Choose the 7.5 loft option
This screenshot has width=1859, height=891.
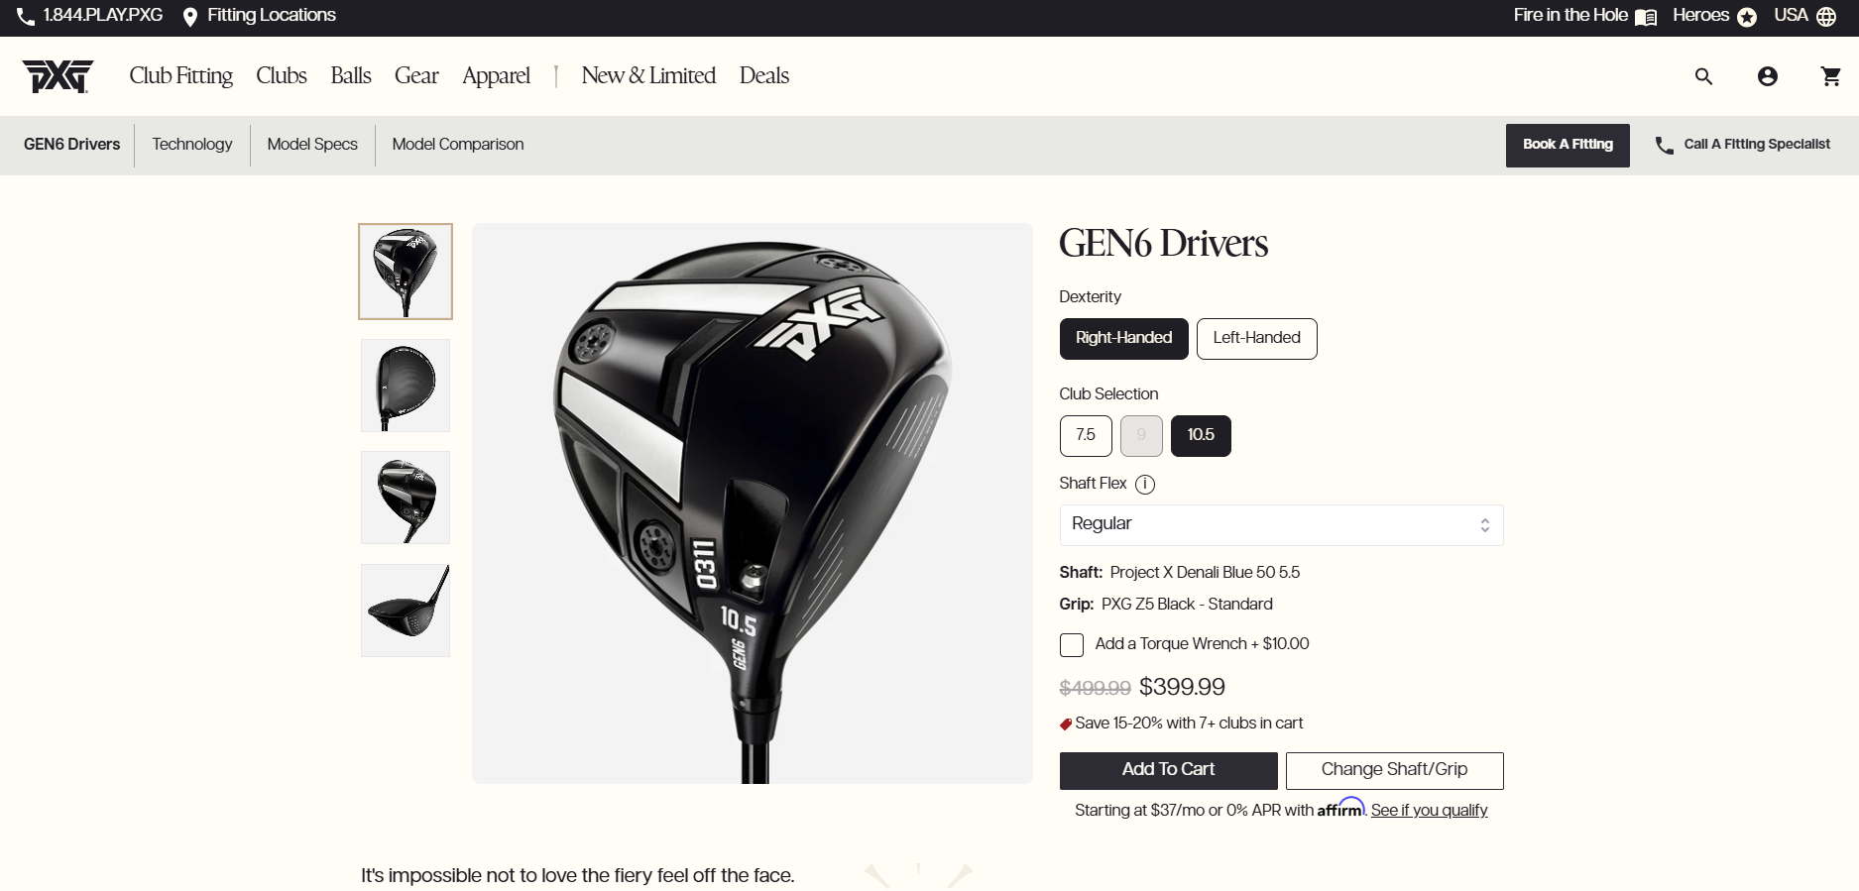(1086, 436)
